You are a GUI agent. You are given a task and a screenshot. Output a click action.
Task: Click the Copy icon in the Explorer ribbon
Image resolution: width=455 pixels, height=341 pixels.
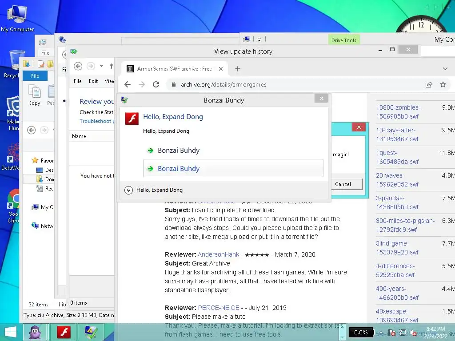[34, 95]
